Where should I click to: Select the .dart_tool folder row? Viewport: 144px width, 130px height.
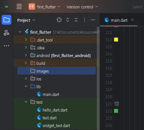[x=57, y=40]
